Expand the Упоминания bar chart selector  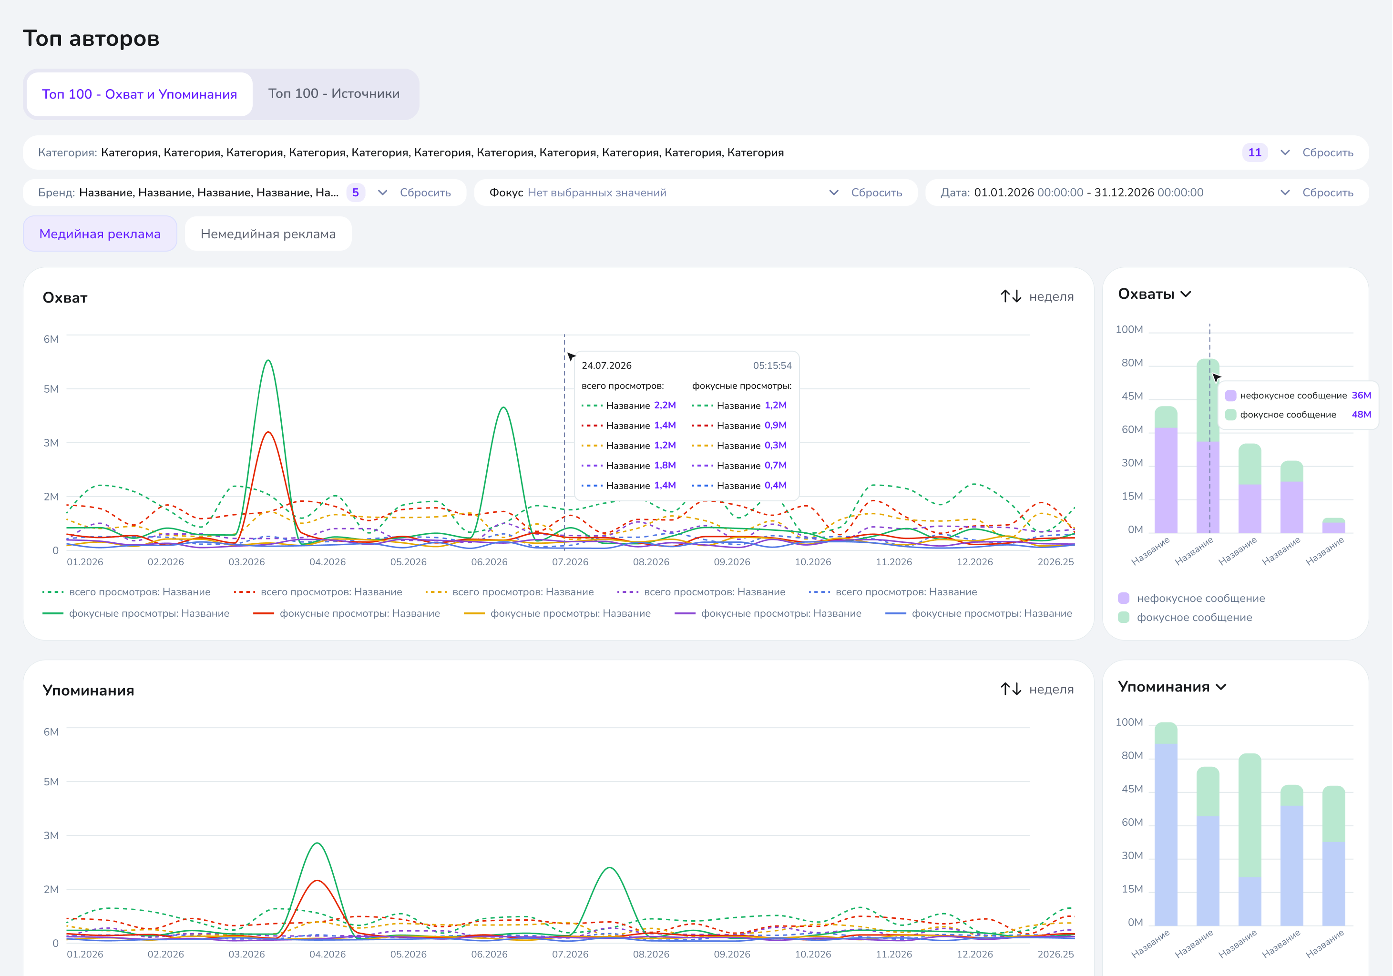pos(1221,687)
